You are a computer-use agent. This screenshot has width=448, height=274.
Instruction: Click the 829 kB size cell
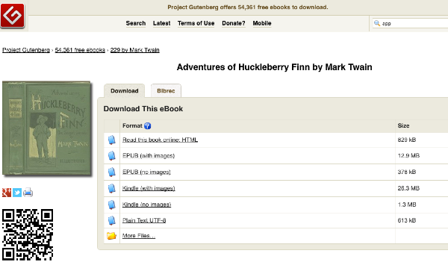pyautogui.click(x=407, y=140)
